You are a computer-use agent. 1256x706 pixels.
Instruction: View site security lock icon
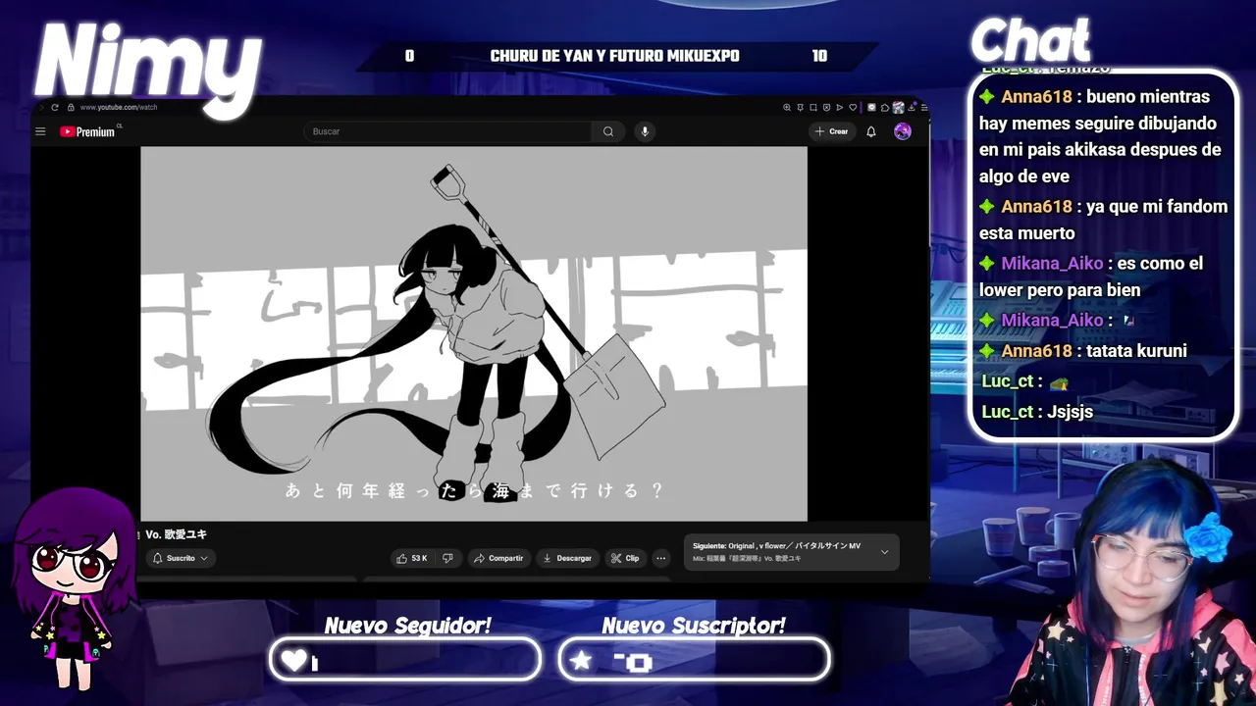[71, 107]
